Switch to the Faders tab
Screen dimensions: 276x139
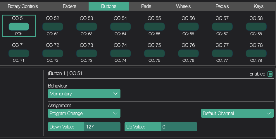point(70,6)
